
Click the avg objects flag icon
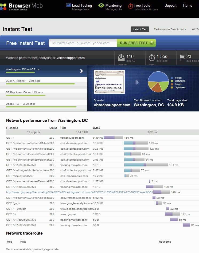tap(182, 57)
